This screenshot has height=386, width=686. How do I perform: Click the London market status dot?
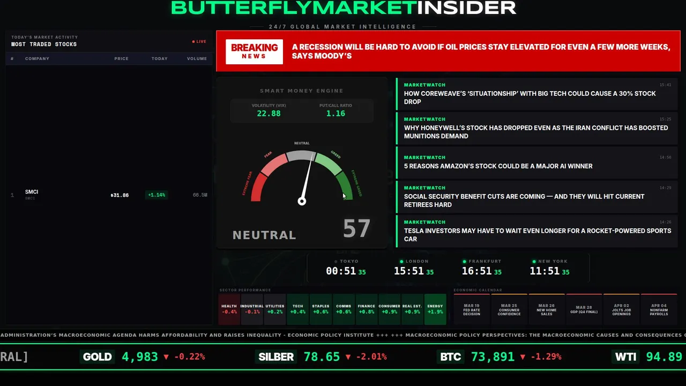click(x=401, y=262)
